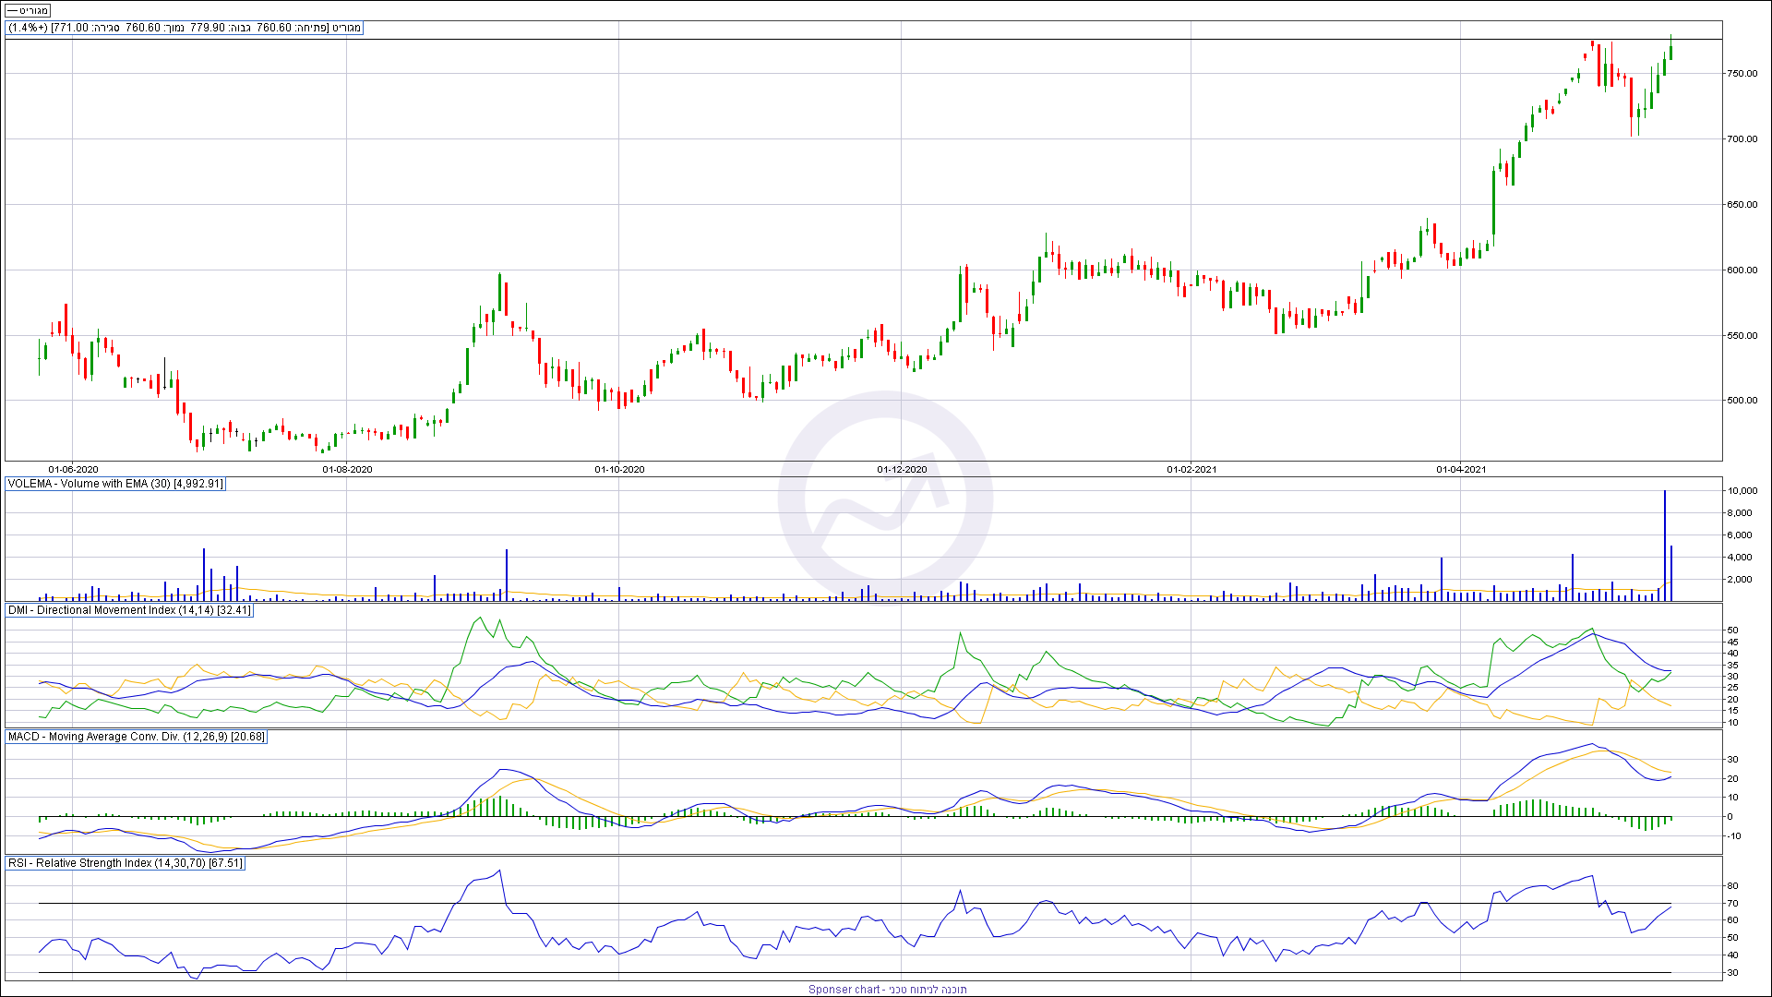Click the 750.00 price axis label
Screen dimensions: 1772x997
(x=1742, y=74)
